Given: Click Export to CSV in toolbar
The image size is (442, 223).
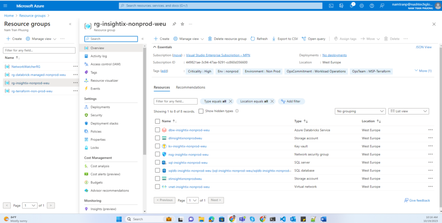Looking at the screenshot, I should pos(285,39).
